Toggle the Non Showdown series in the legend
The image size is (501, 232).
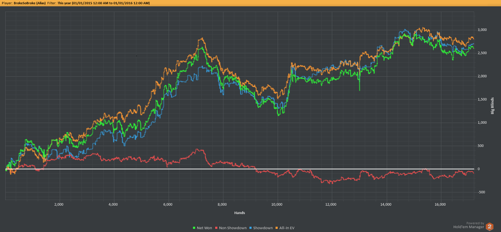231,228
